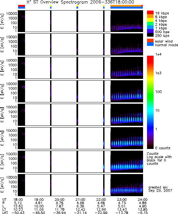Click the '20:00' time tick label
The height and width of the screenshot is (214, 178).
(60, 199)
